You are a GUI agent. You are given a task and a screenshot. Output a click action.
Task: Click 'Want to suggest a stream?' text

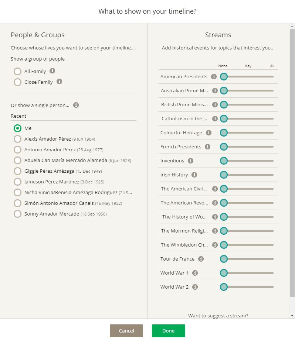click(x=218, y=316)
